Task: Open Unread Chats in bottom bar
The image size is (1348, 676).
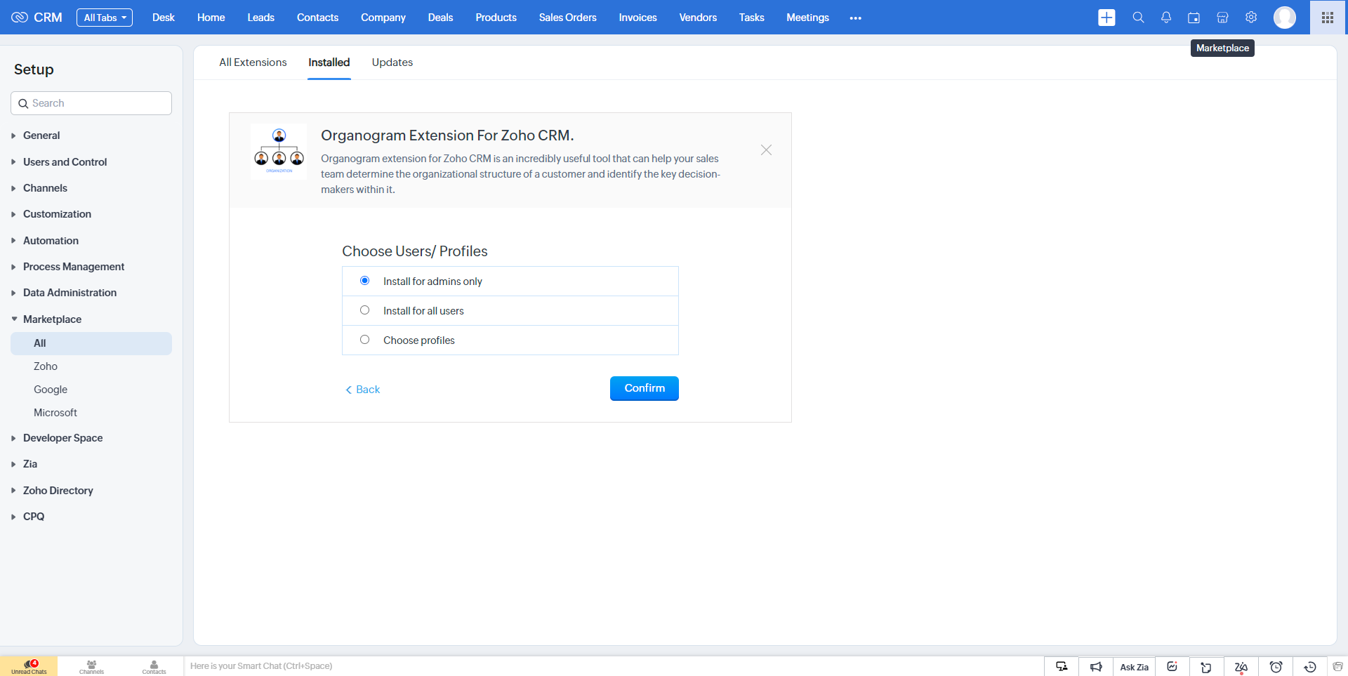Action: tap(29, 666)
